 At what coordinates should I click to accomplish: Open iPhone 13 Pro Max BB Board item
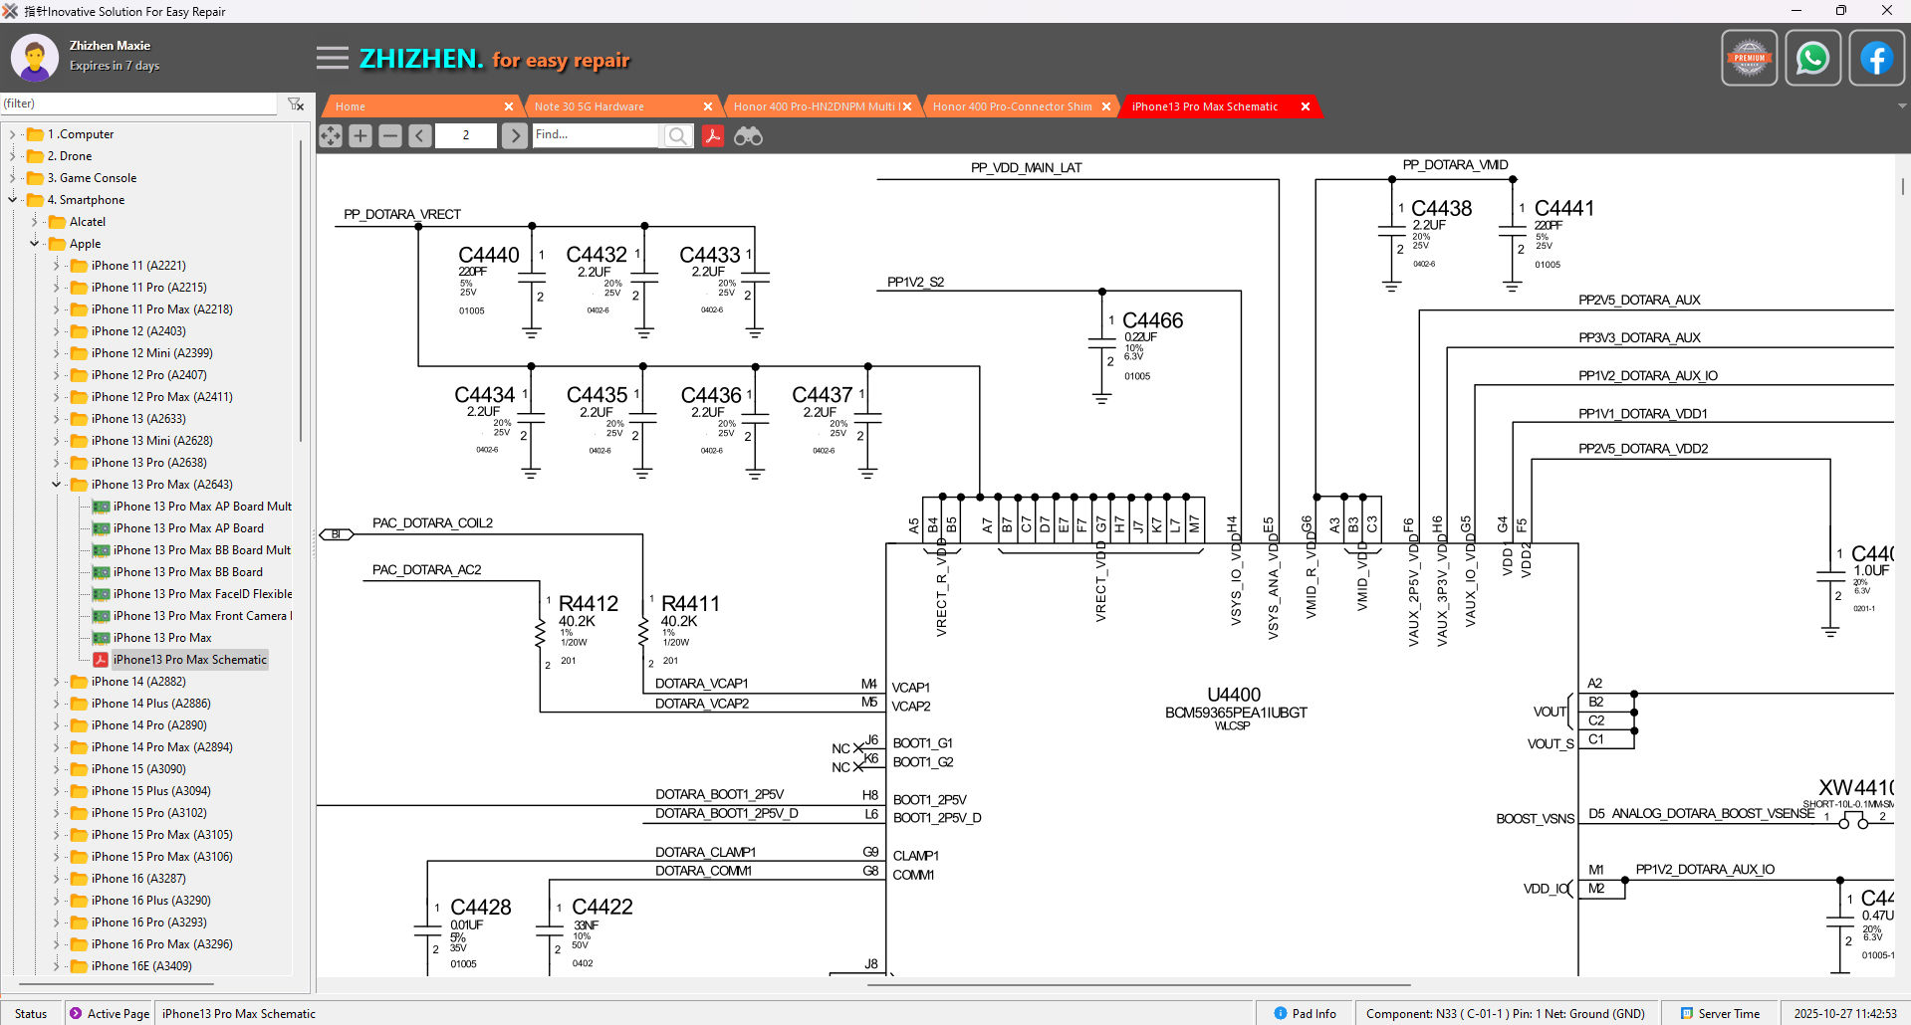(188, 572)
